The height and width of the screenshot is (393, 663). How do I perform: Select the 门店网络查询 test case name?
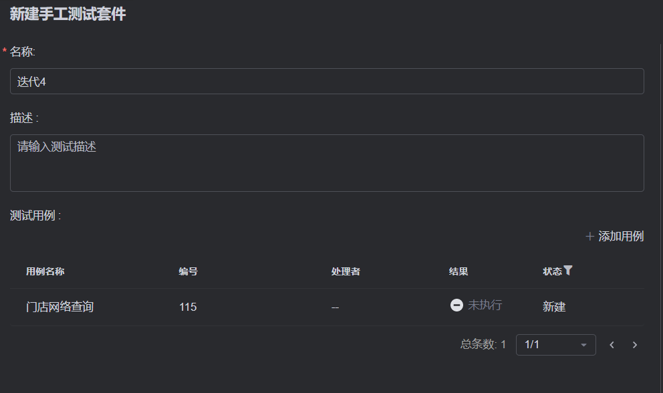point(59,307)
